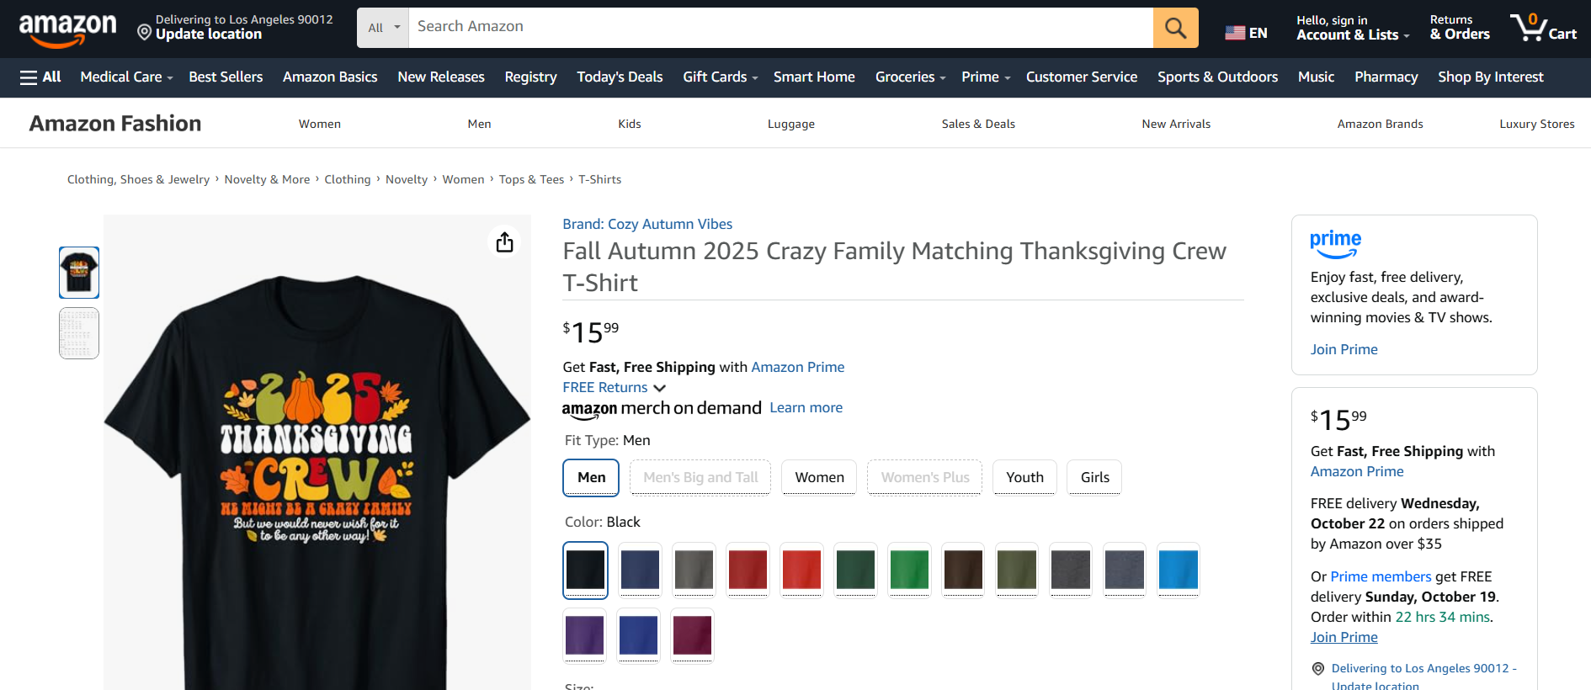Click the Prime logo in sidebar

tap(1335, 243)
